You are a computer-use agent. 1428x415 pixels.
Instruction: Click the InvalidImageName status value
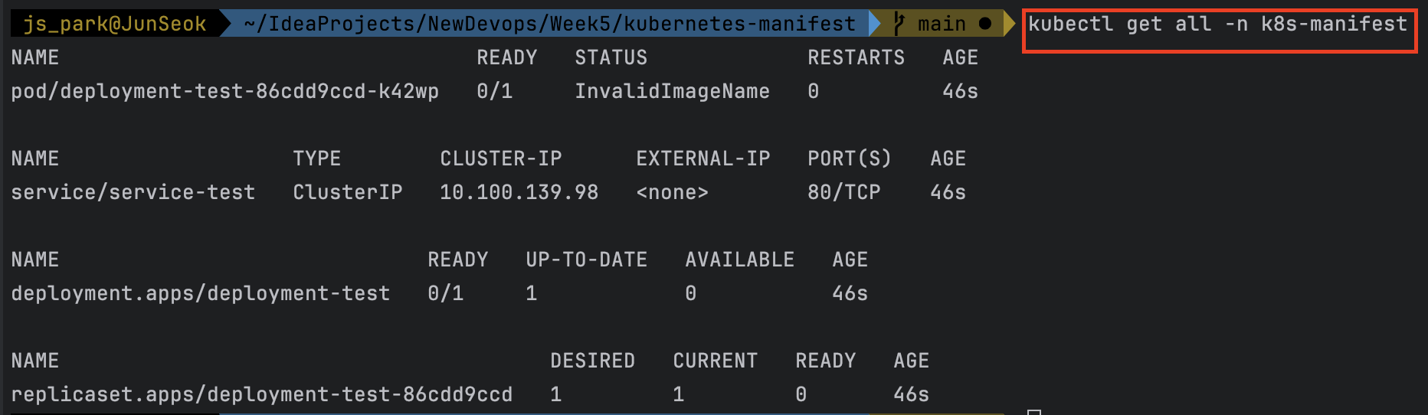click(673, 92)
